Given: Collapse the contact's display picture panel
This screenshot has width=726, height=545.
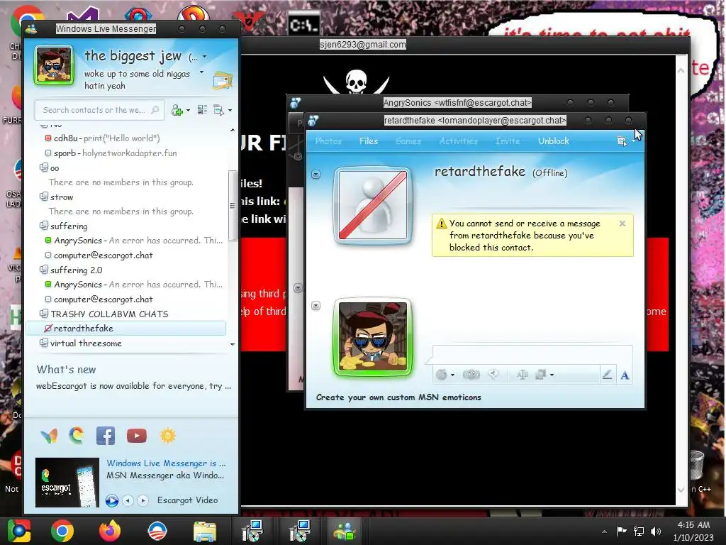Looking at the screenshot, I should (315, 175).
